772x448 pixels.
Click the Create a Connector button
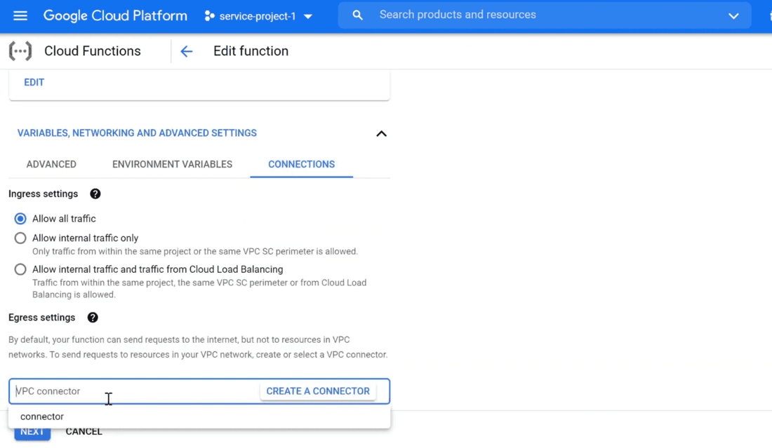318,391
